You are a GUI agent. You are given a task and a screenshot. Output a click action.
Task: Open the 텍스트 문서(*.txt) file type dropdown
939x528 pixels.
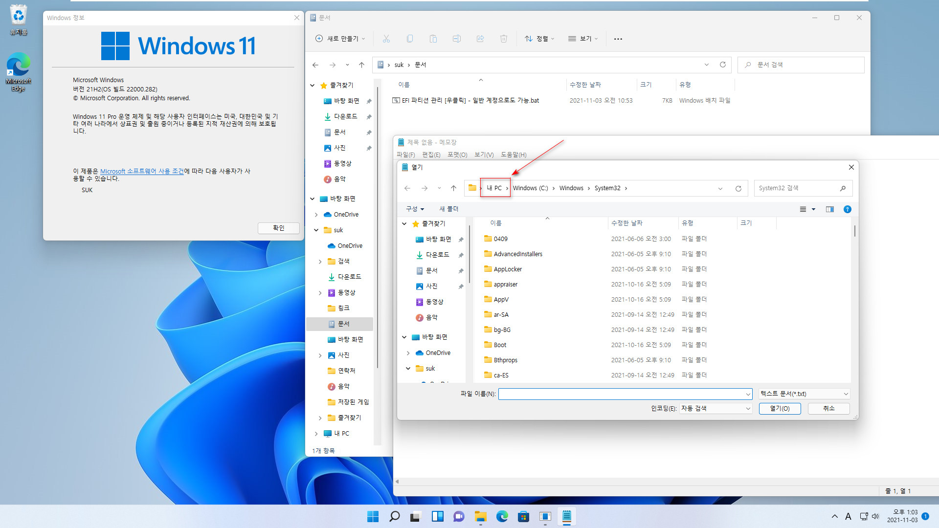[x=805, y=394]
